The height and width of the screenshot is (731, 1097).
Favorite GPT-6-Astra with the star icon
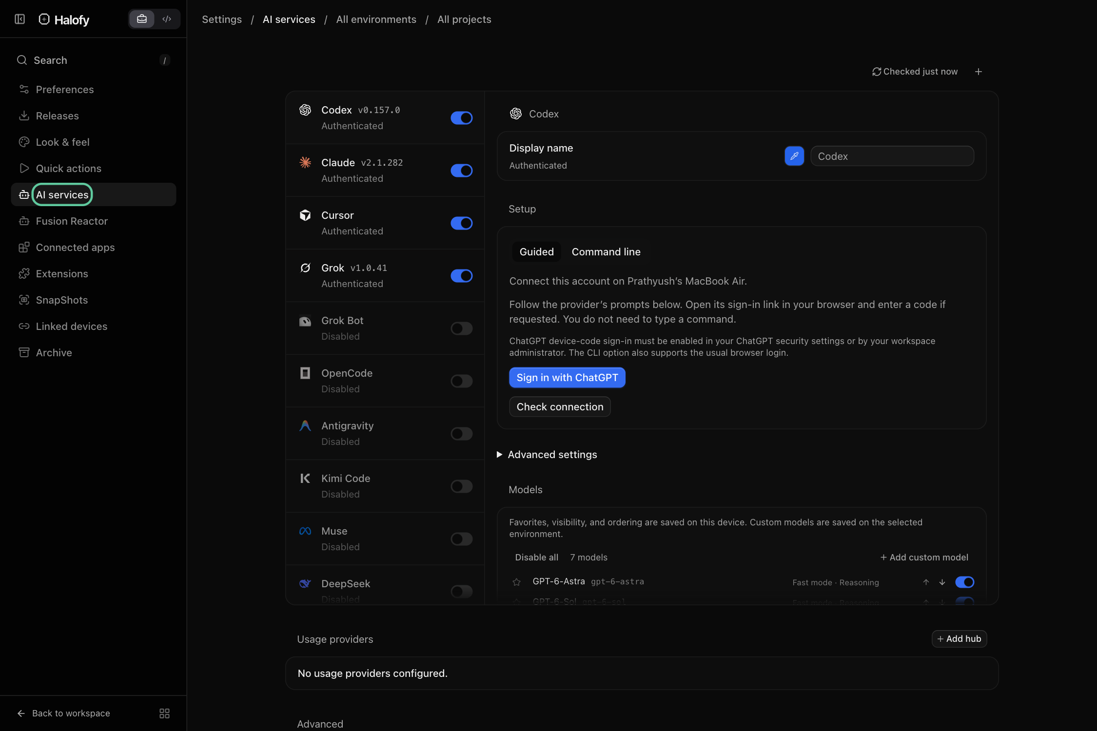coord(516,582)
